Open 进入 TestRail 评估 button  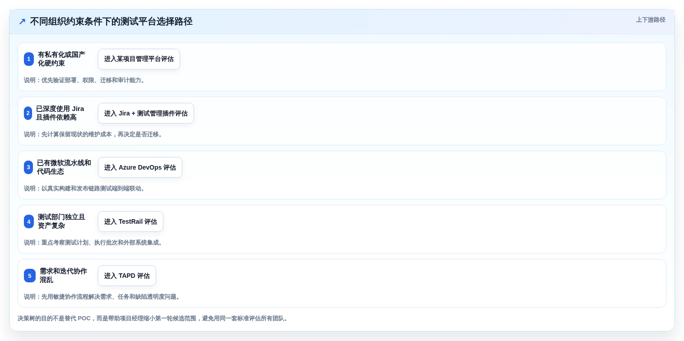pos(130,221)
